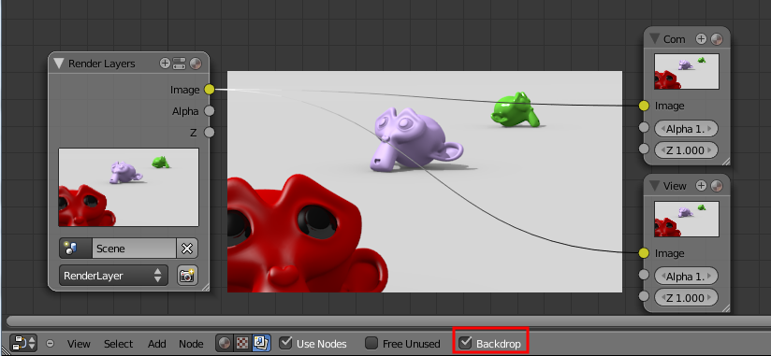Enable the Free Unused checkbox

tap(371, 343)
